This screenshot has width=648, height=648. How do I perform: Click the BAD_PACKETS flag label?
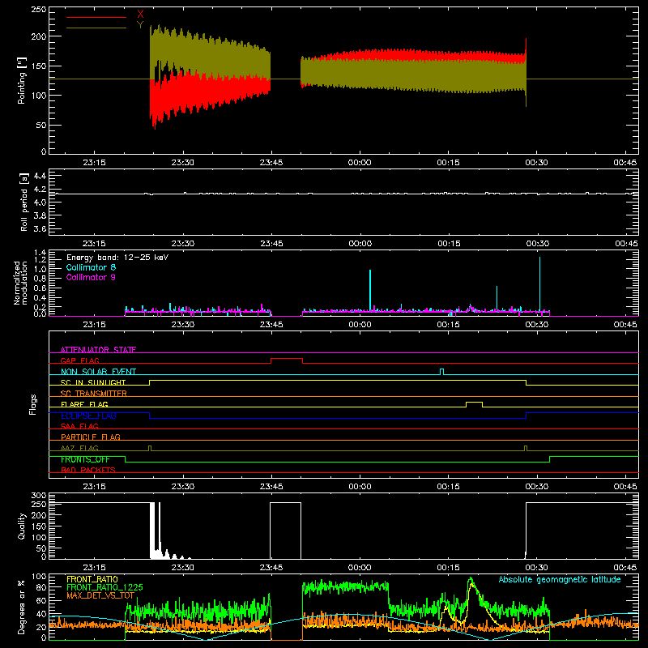pos(88,470)
